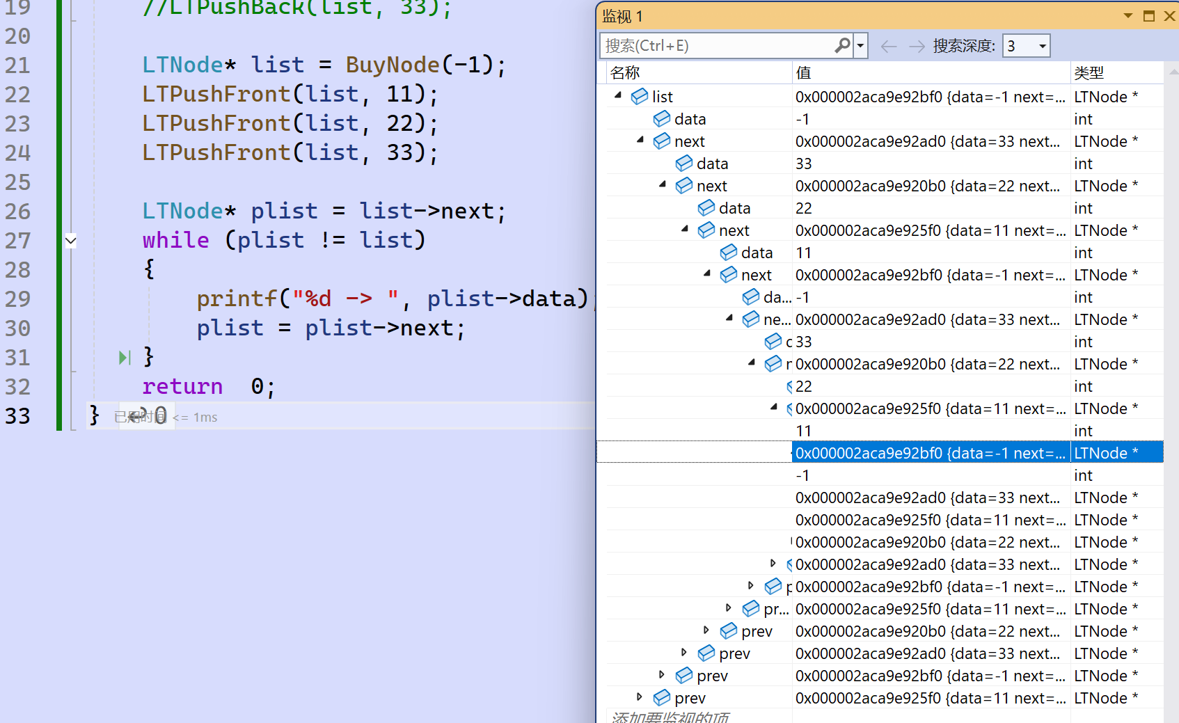Click the 'BuyNode' call on line 21
The width and height of the screenshot is (1179, 723).
[393, 65]
